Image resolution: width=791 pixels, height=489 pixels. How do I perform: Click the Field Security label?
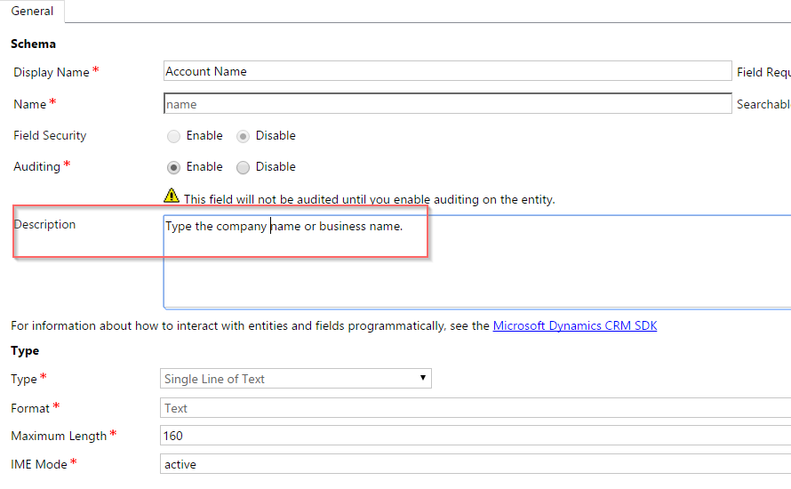[x=50, y=135]
